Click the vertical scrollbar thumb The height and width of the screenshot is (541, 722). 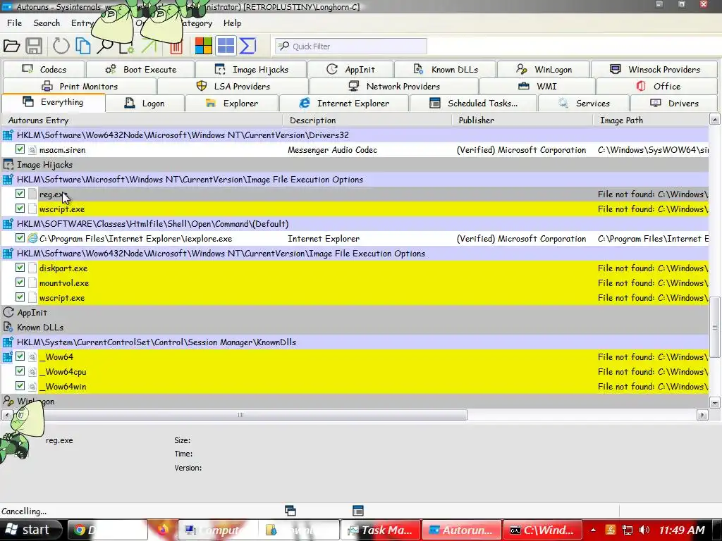tap(715, 327)
